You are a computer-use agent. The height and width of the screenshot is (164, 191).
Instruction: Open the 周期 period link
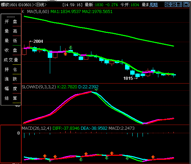coord(154,5)
